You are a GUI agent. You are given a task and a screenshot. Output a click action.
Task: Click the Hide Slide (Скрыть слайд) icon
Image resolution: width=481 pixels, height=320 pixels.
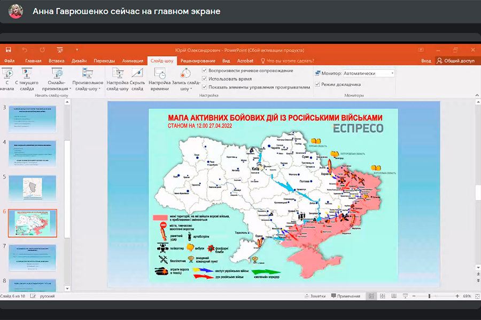(137, 77)
